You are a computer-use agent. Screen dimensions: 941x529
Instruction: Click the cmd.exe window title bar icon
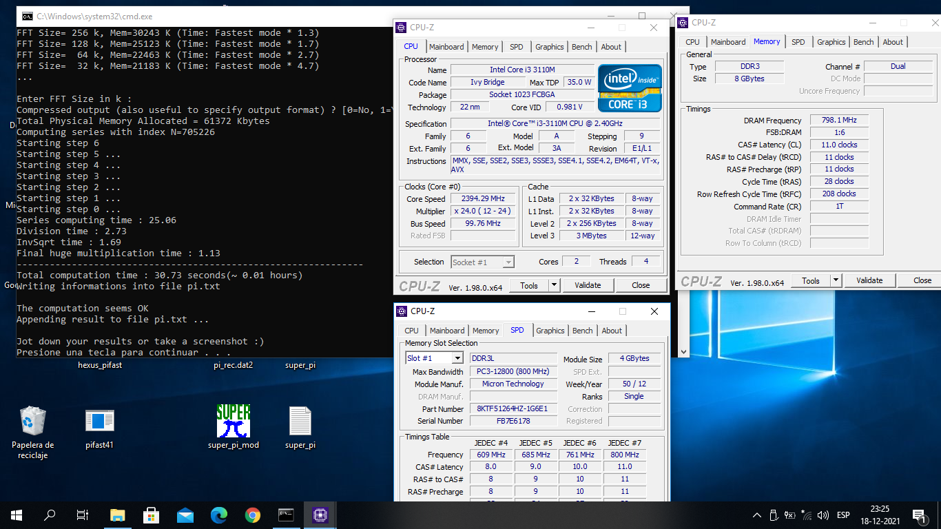[27, 16]
